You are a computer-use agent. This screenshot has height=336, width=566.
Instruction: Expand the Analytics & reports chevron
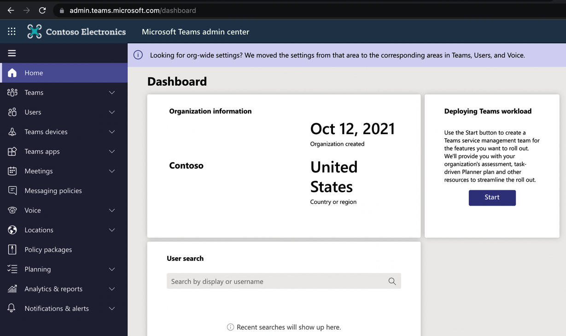coord(112,289)
